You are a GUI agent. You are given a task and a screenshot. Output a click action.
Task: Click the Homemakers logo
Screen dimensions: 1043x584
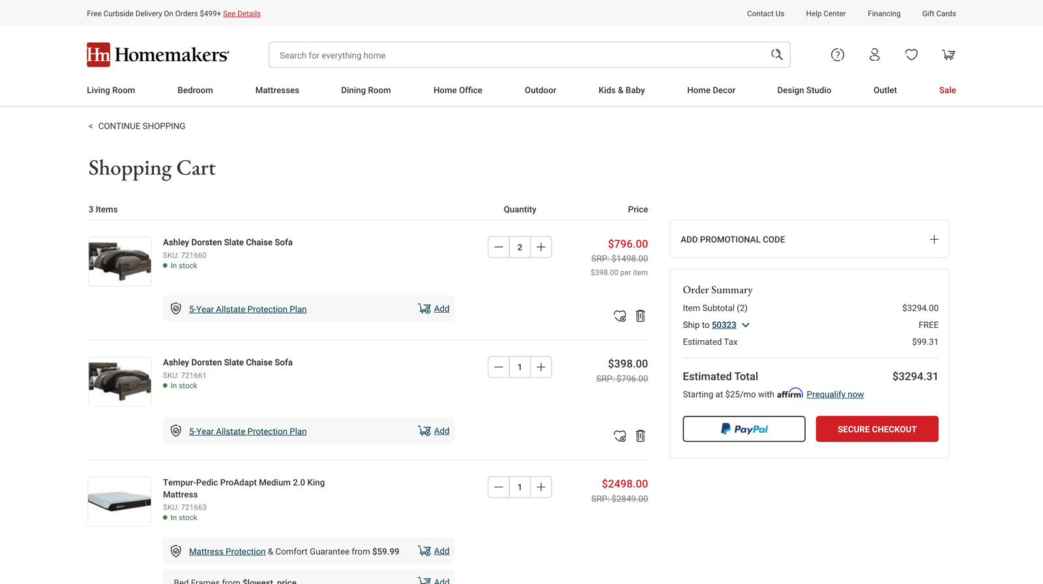click(158, 55)
